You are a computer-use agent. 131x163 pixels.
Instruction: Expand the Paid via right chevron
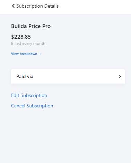tap(120, 76)
